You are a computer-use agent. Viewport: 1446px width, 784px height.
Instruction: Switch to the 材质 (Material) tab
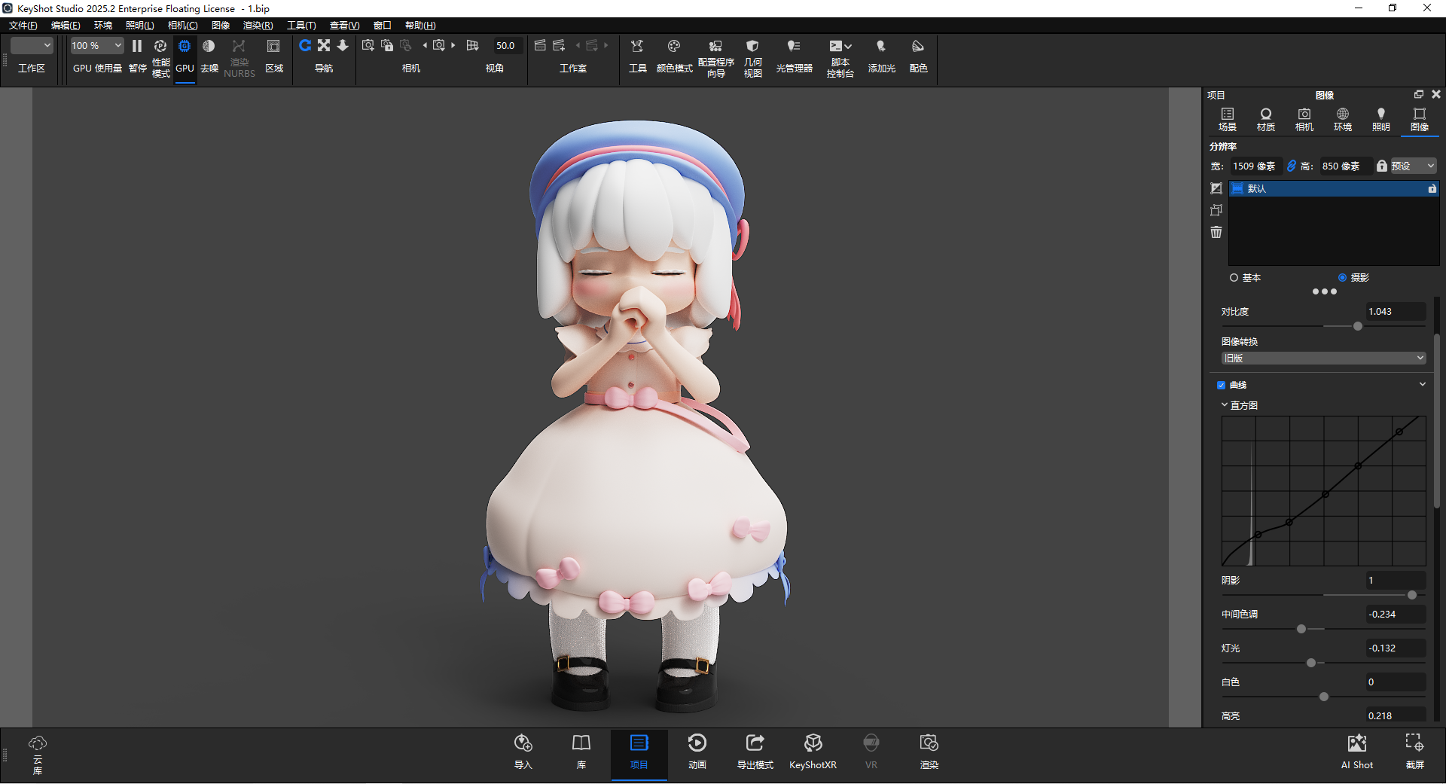click(1265, 119)
